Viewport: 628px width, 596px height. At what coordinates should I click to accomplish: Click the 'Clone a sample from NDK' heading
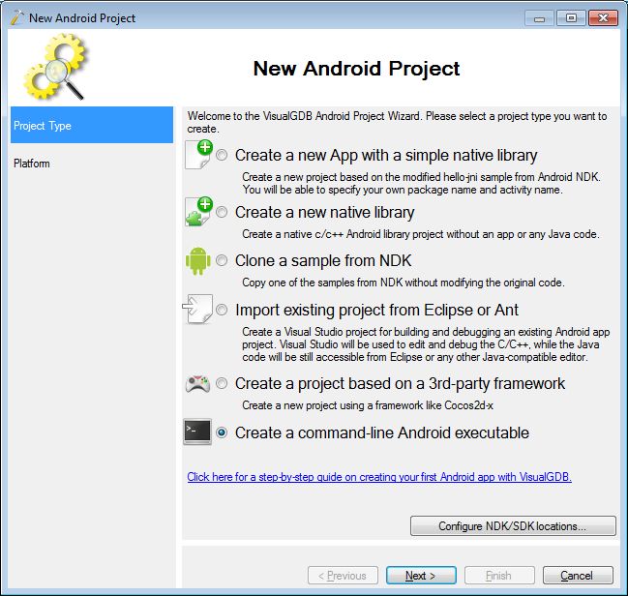[323, 261]
